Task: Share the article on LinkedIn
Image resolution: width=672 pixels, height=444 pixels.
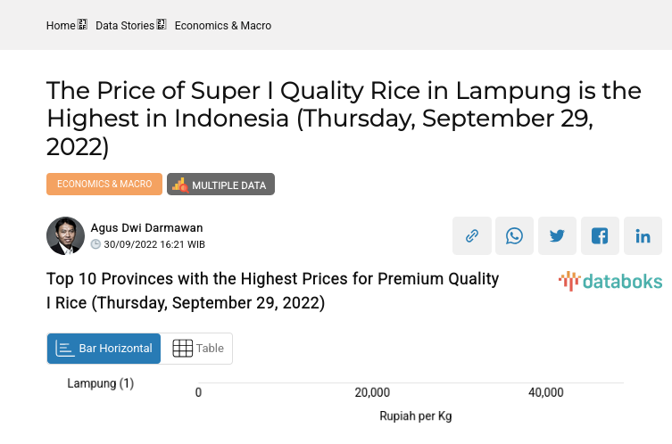Action: click(x=643, y=236)
